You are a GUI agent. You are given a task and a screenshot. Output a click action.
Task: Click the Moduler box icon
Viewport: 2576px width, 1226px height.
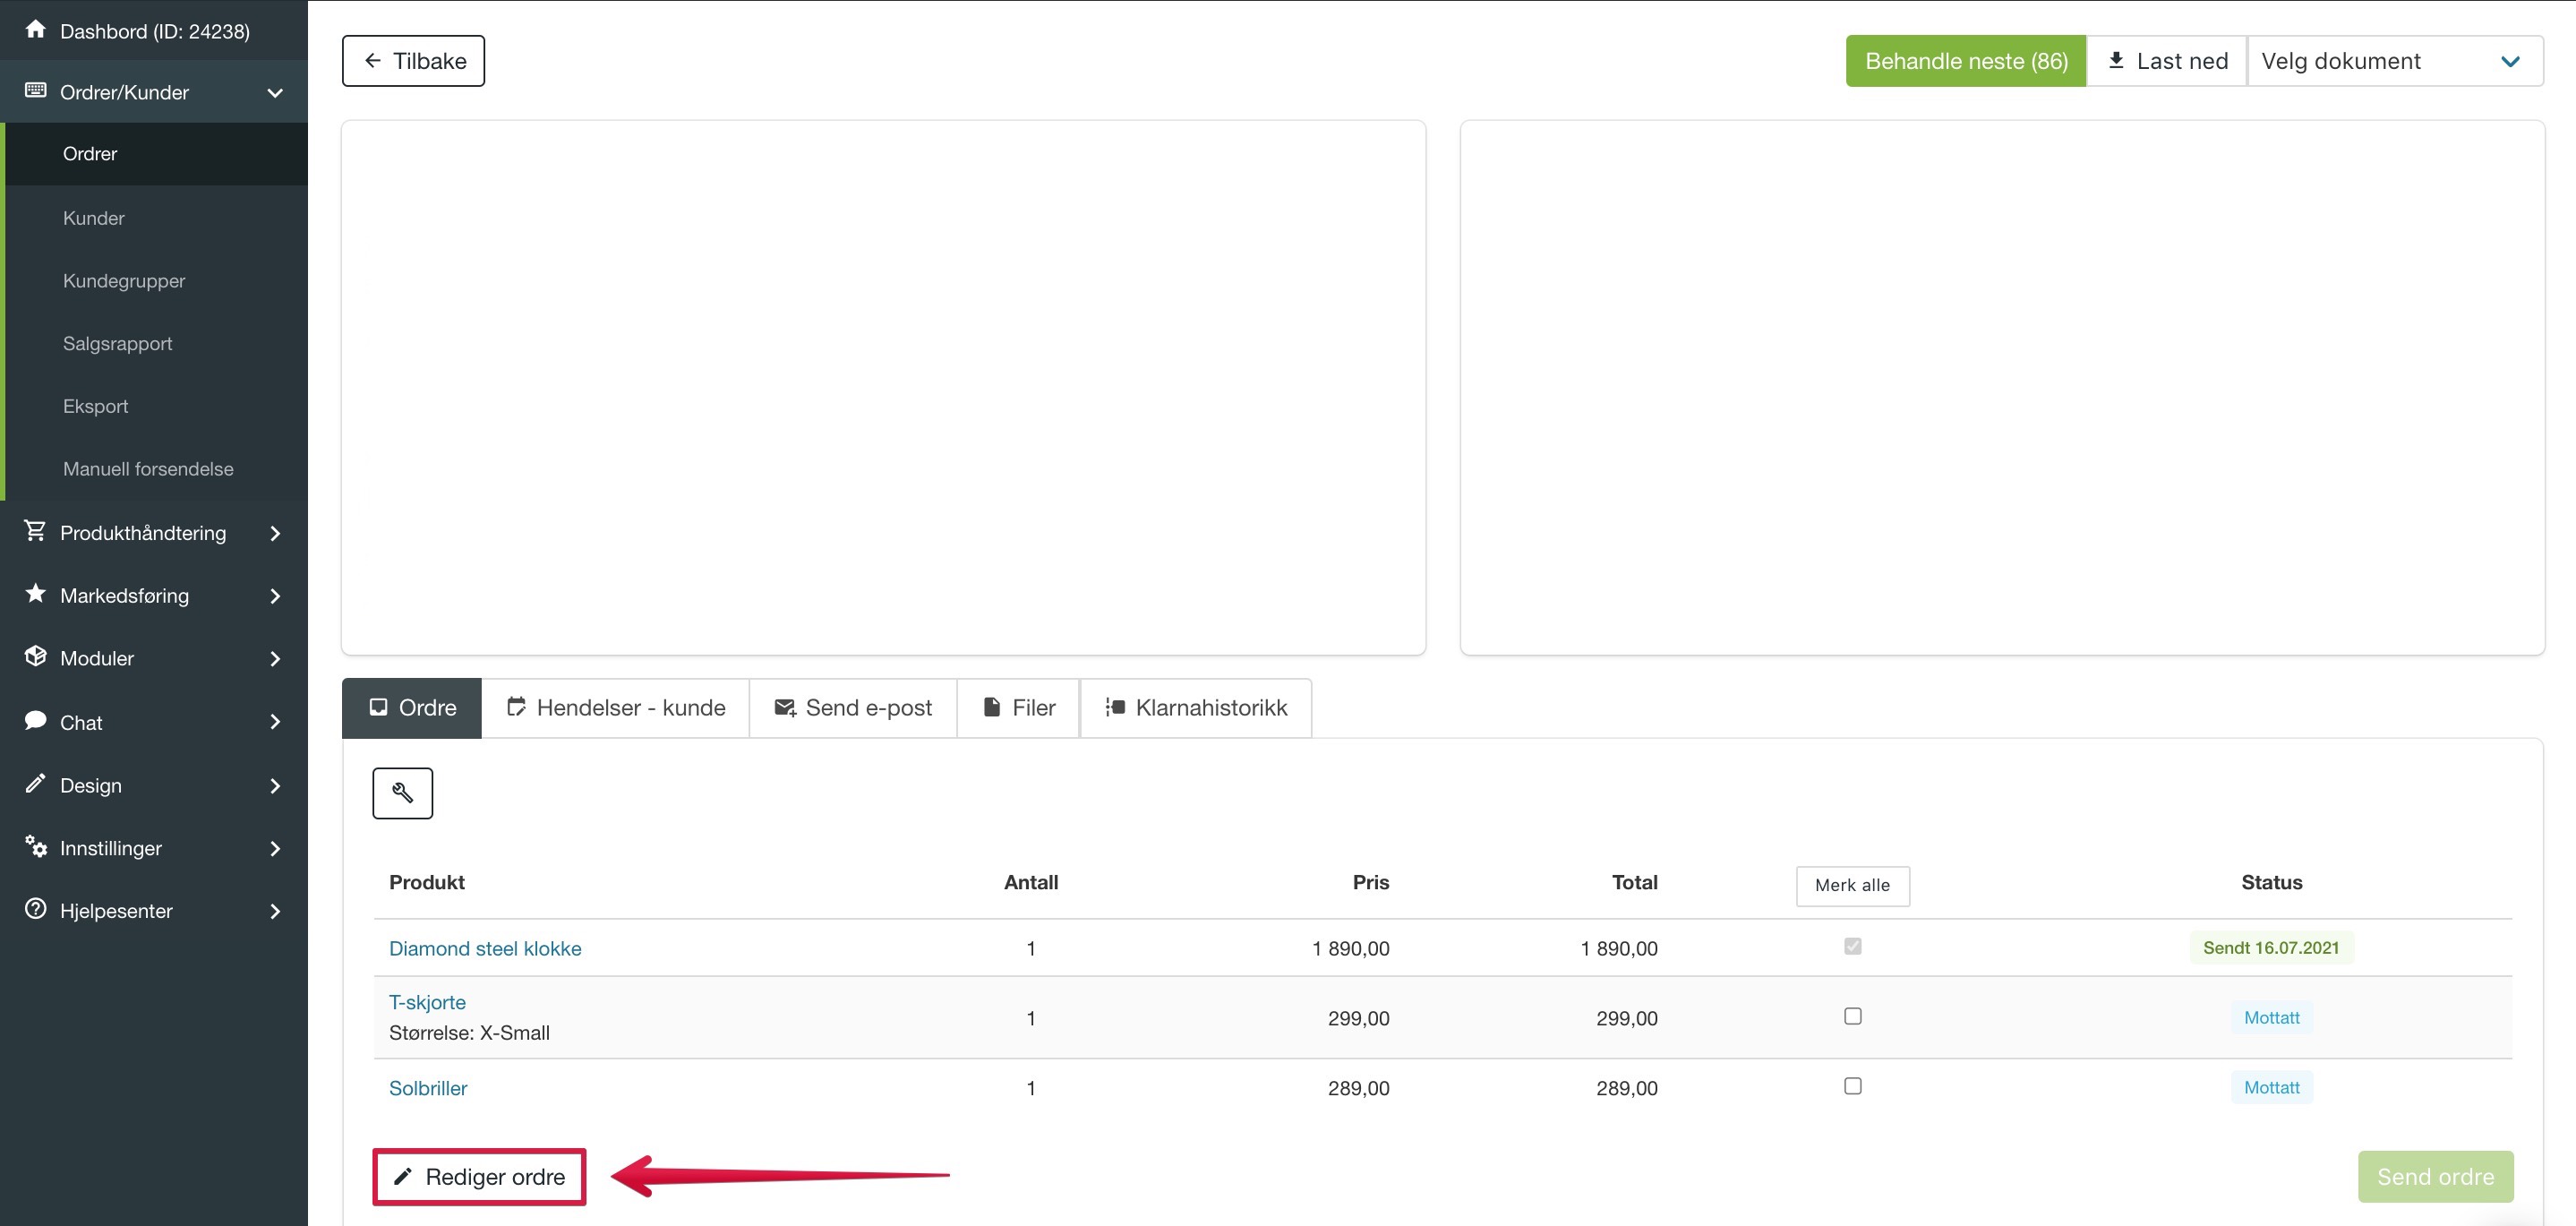[x=36, y=657]
